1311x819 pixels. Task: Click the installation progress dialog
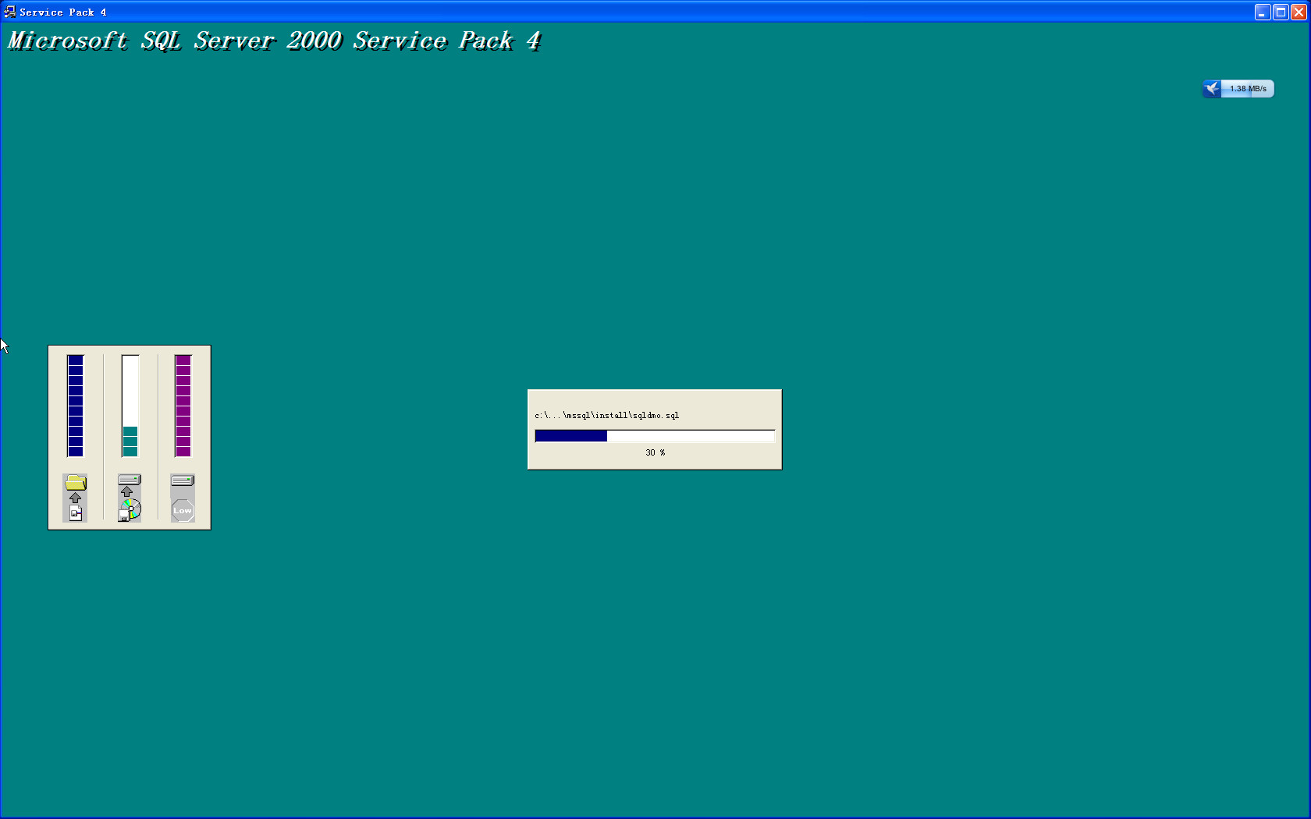(x=654, y=429)
